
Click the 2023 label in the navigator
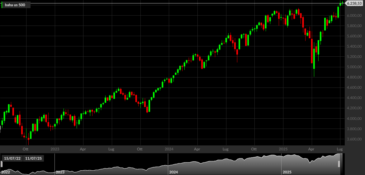pos(60,172)
